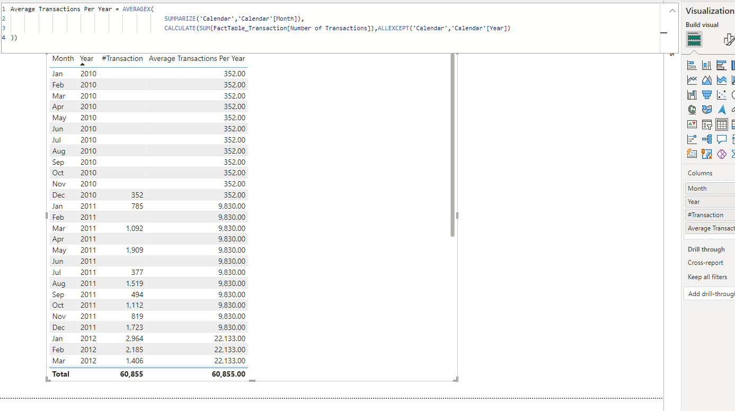The image size is (735, 411).
Task: Choose the Stacked column chart visual
Action: click(x=706, y=65)
